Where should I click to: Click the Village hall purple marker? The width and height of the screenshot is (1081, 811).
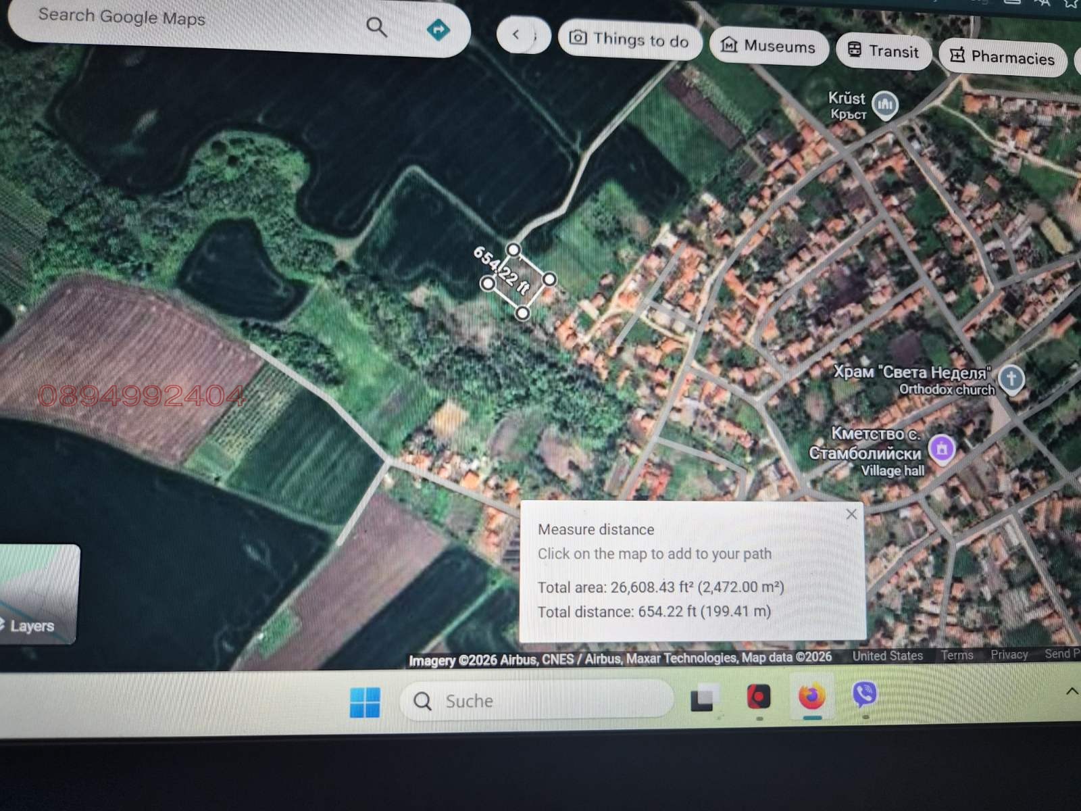(x=942, y=447)
